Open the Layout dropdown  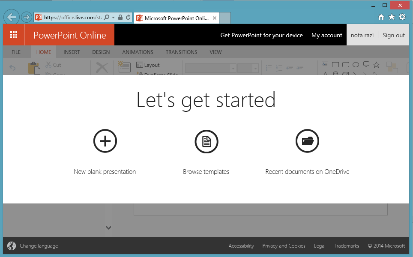[x=148, y=65]
